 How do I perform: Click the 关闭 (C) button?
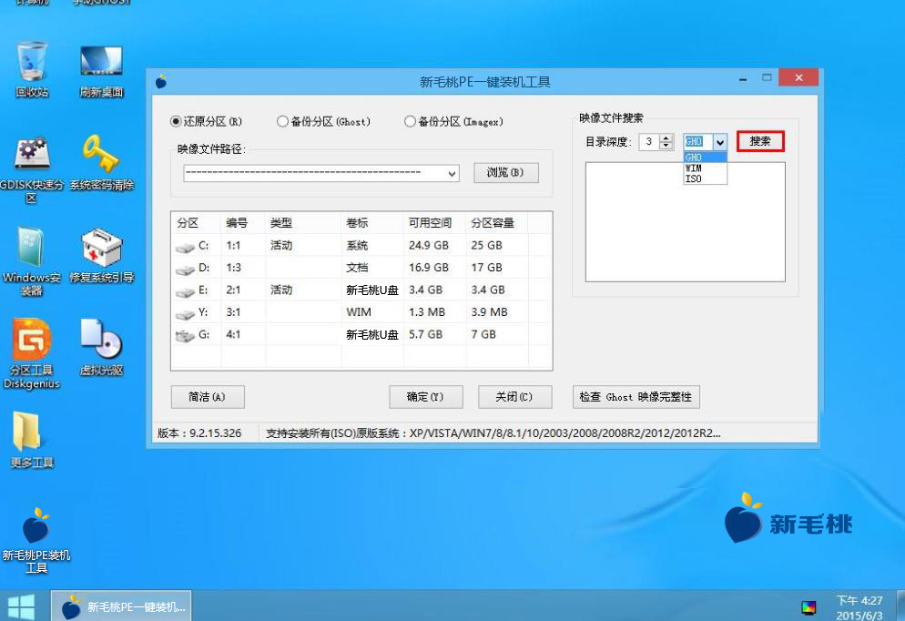coord(514,397)
